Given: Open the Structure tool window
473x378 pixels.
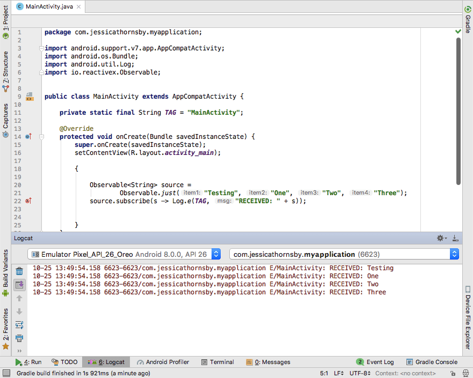Looking at the screenshot, I should coord(5,72).
